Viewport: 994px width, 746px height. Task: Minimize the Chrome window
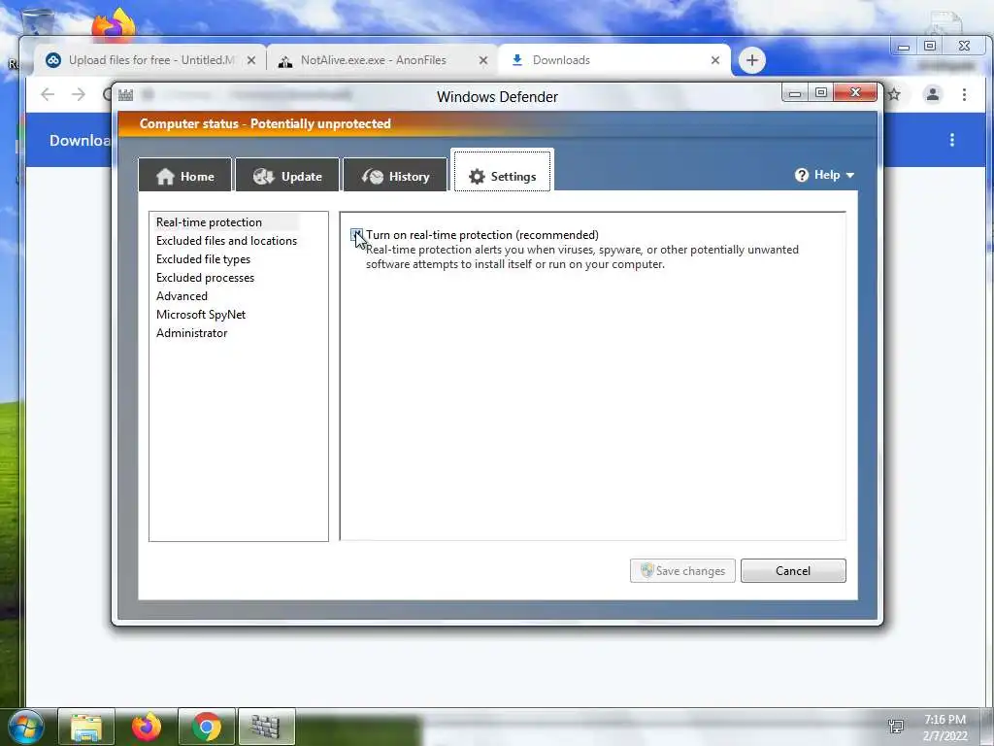pyautogui.click(x=904, y=47)
